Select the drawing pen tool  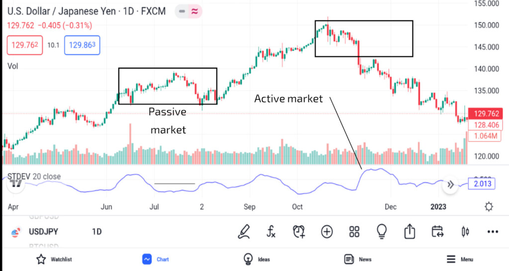(x=244, y=231)
